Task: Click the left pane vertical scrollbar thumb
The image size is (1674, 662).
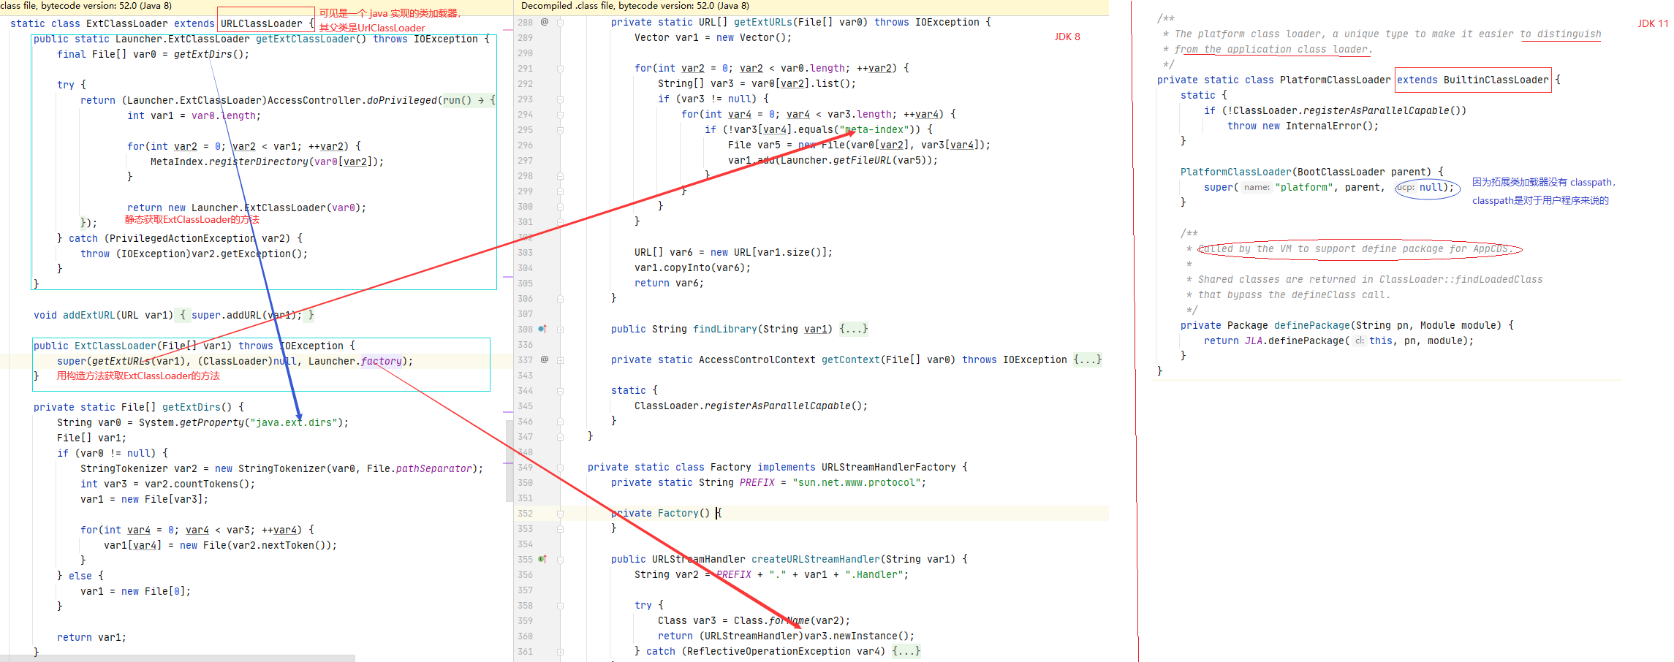Action: click(x=509, y=460)
